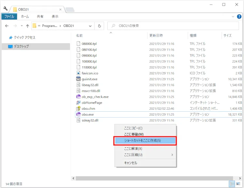The image size is (244, 188).
Task: Click the 110000.tpl file icon
Action: click(x=78, y=67)
